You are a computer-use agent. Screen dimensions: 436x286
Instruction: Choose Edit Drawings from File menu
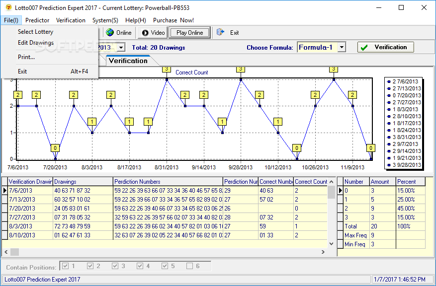point(36,43)
